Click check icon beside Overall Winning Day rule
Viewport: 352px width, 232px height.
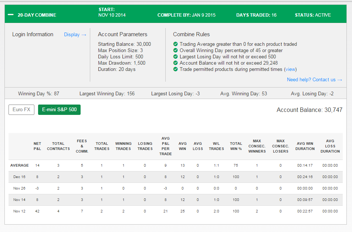click(x=176, y=50)
